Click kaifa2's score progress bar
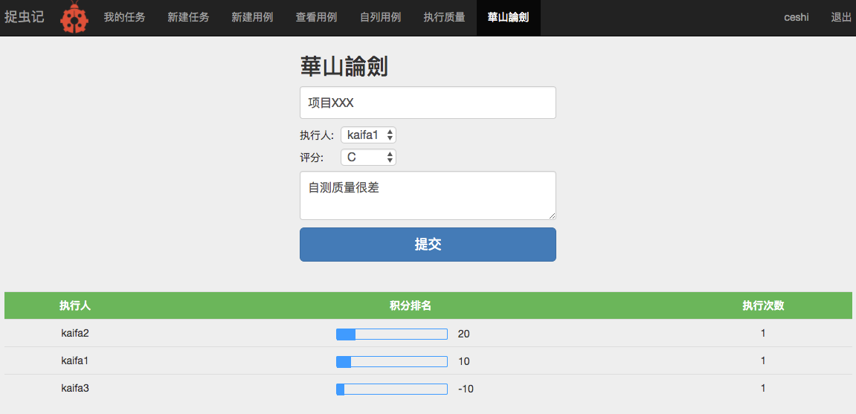The image size is (856, 414). pyautogui.click(x=392, y=334)
